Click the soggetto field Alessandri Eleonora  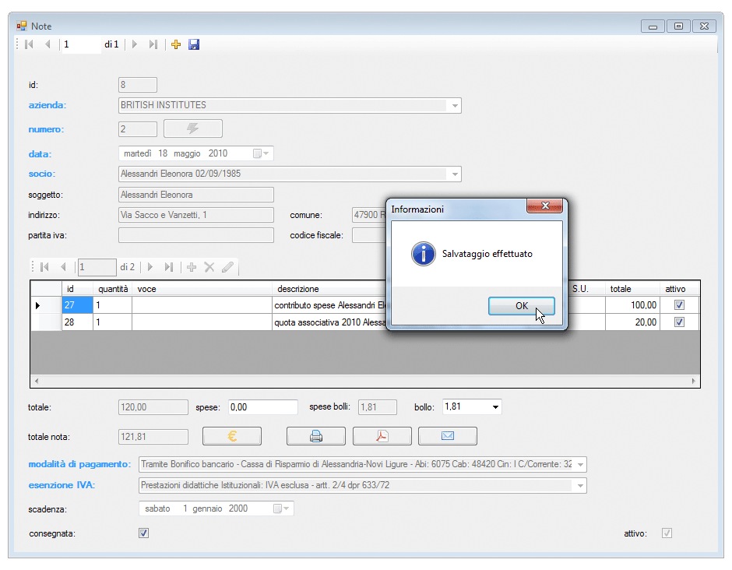coord(196,195)
